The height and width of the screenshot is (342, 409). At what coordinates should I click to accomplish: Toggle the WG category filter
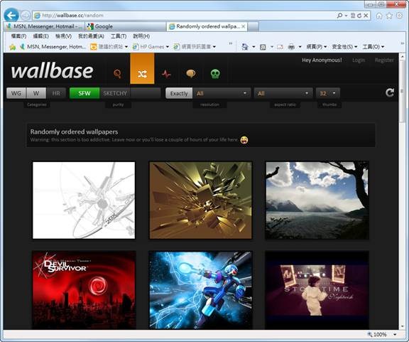[16, 93]
